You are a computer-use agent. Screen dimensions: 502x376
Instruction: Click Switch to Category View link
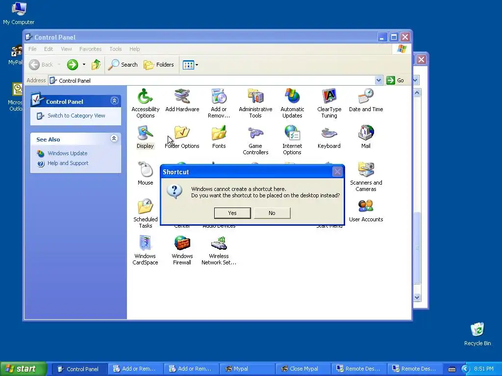point(76,116)
